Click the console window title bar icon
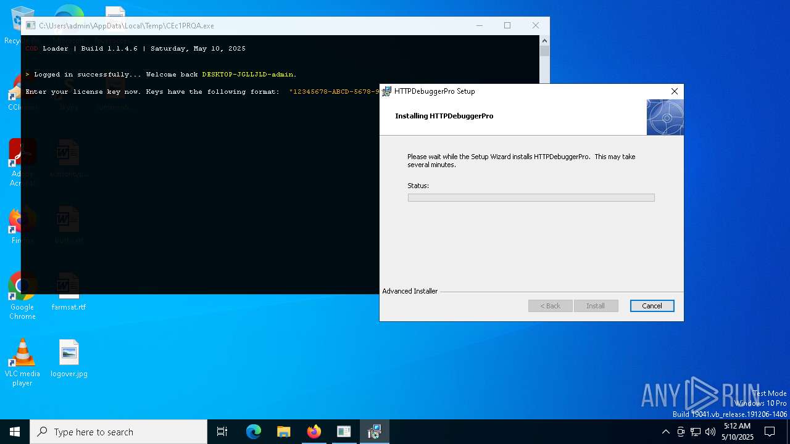Viewport: 790px width, 444px height. (x=30, y=26)
